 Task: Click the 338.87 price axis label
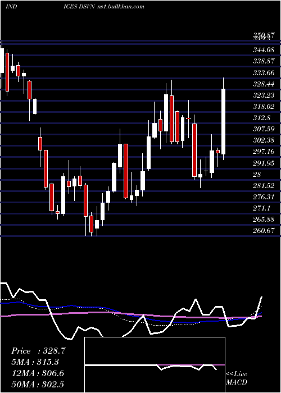coord(264,61)
